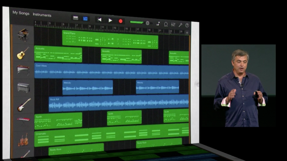The width and height of the screenshot is (287, 161).
Task: Start recording with the red Record button
Action: coord(120,21)
